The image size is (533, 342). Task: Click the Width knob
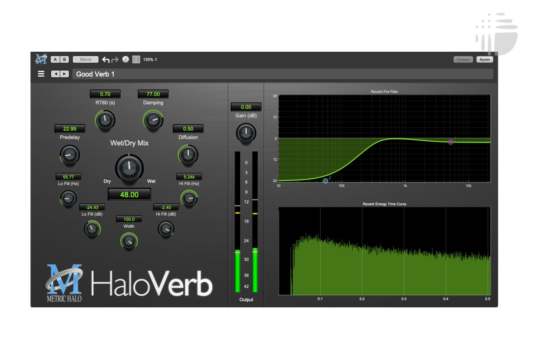pos(129,241)
